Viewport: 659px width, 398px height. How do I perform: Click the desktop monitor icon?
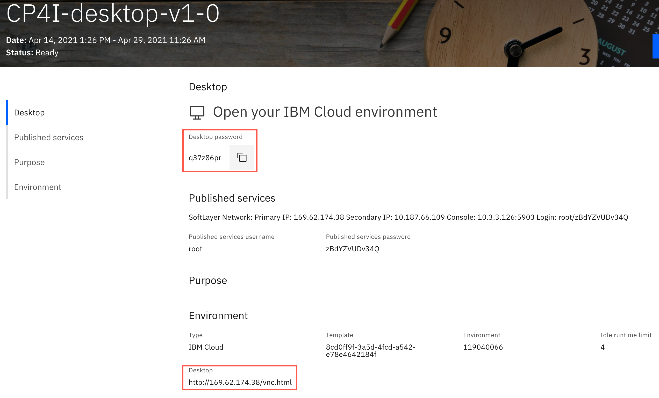tap(197, 113)
